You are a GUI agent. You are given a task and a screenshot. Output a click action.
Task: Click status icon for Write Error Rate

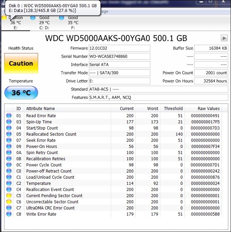pyautogui.click(x=9, y=214)
